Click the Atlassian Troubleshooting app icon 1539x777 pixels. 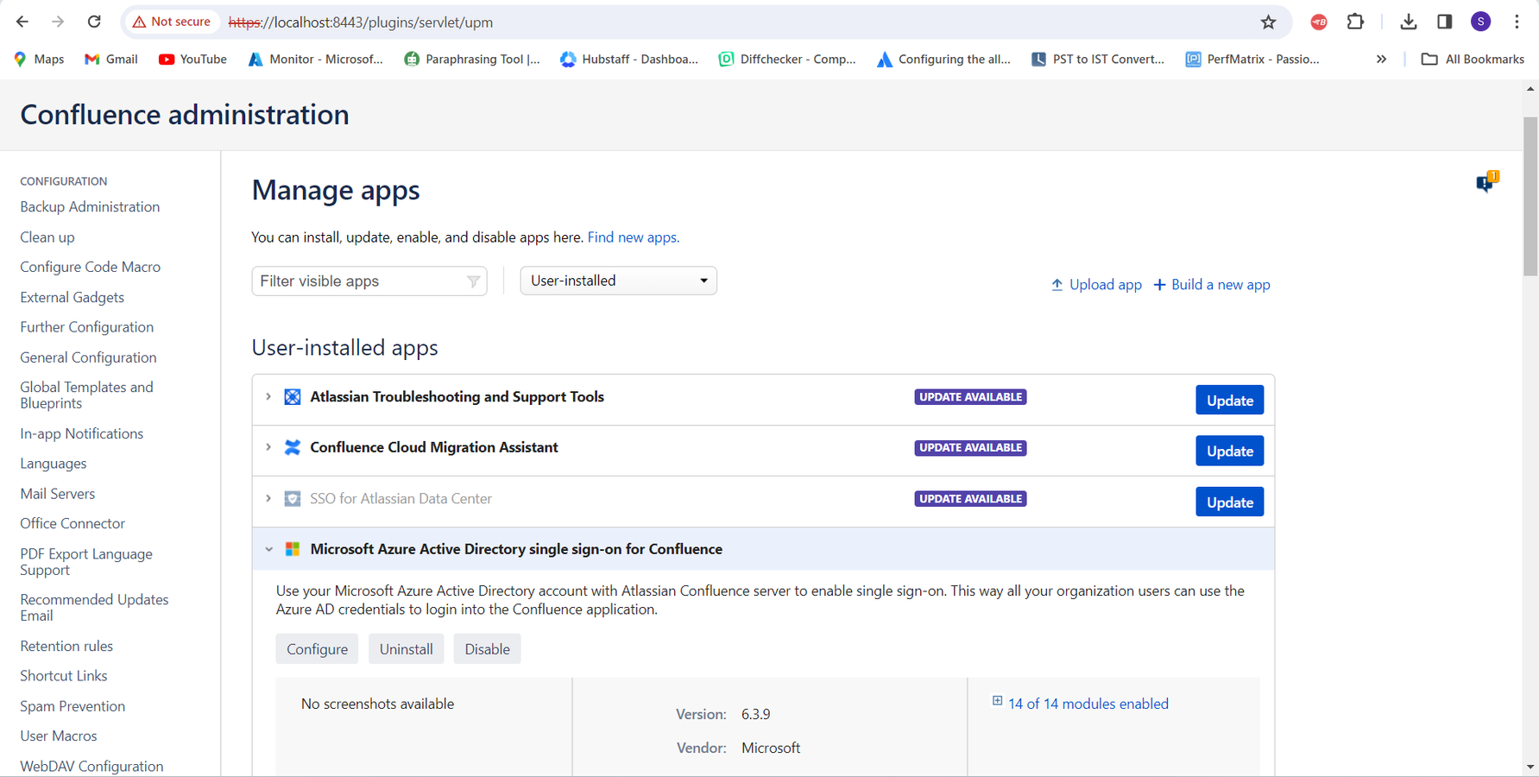[293, 397]
